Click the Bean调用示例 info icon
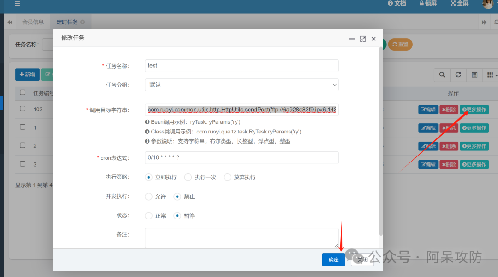 (x=147, y=122)
